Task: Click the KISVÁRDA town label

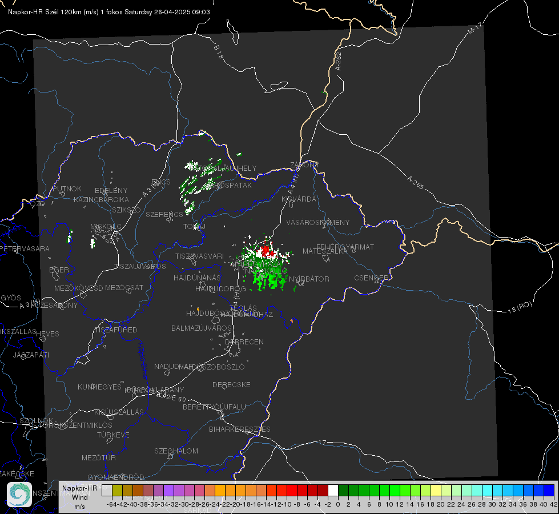Action: point(299,199)
